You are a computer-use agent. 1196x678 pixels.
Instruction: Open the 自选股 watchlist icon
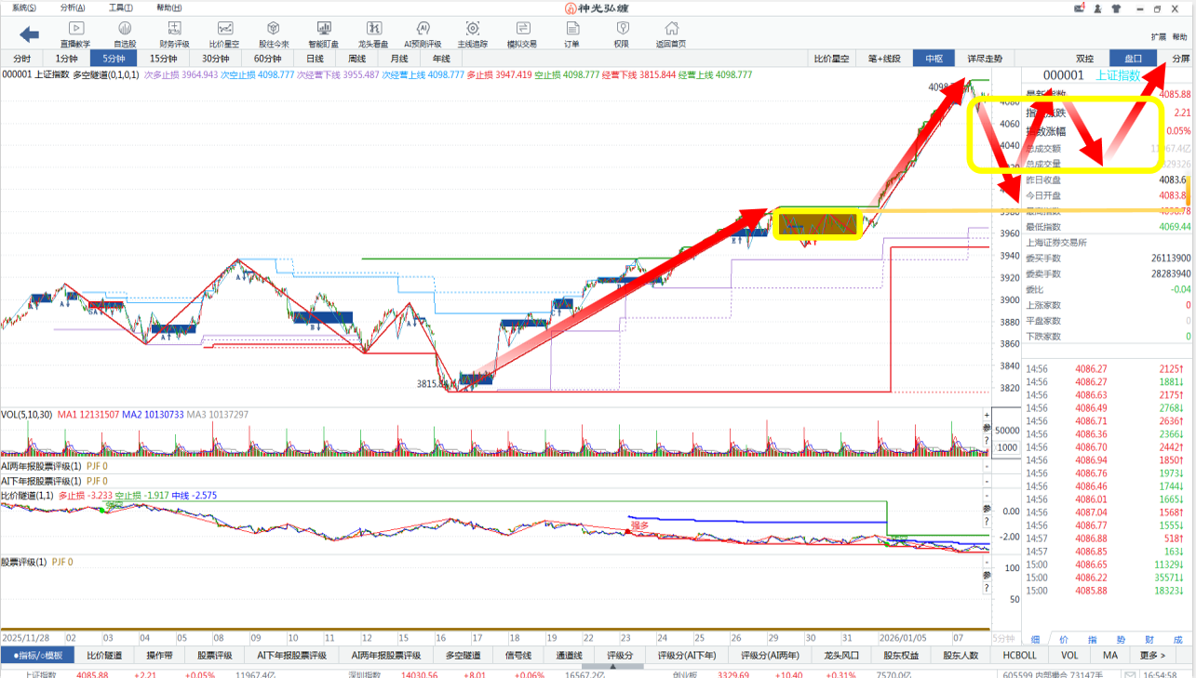click(125, 34)
